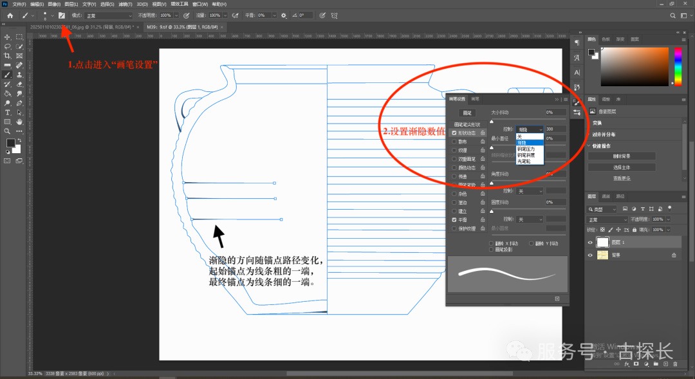Hide the 背景 layer with its eye icon
This screenshot has width=695, height=379.
590,255
